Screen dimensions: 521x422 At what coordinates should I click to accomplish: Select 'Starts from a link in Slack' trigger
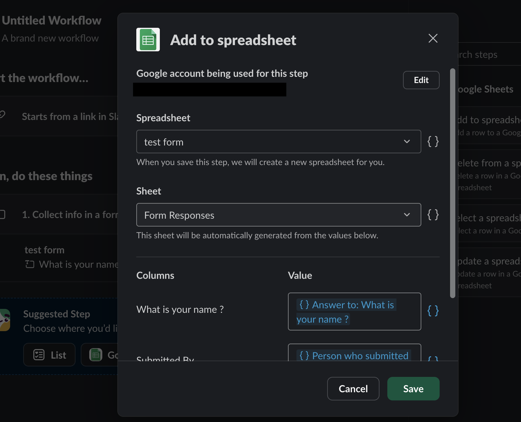69,117
